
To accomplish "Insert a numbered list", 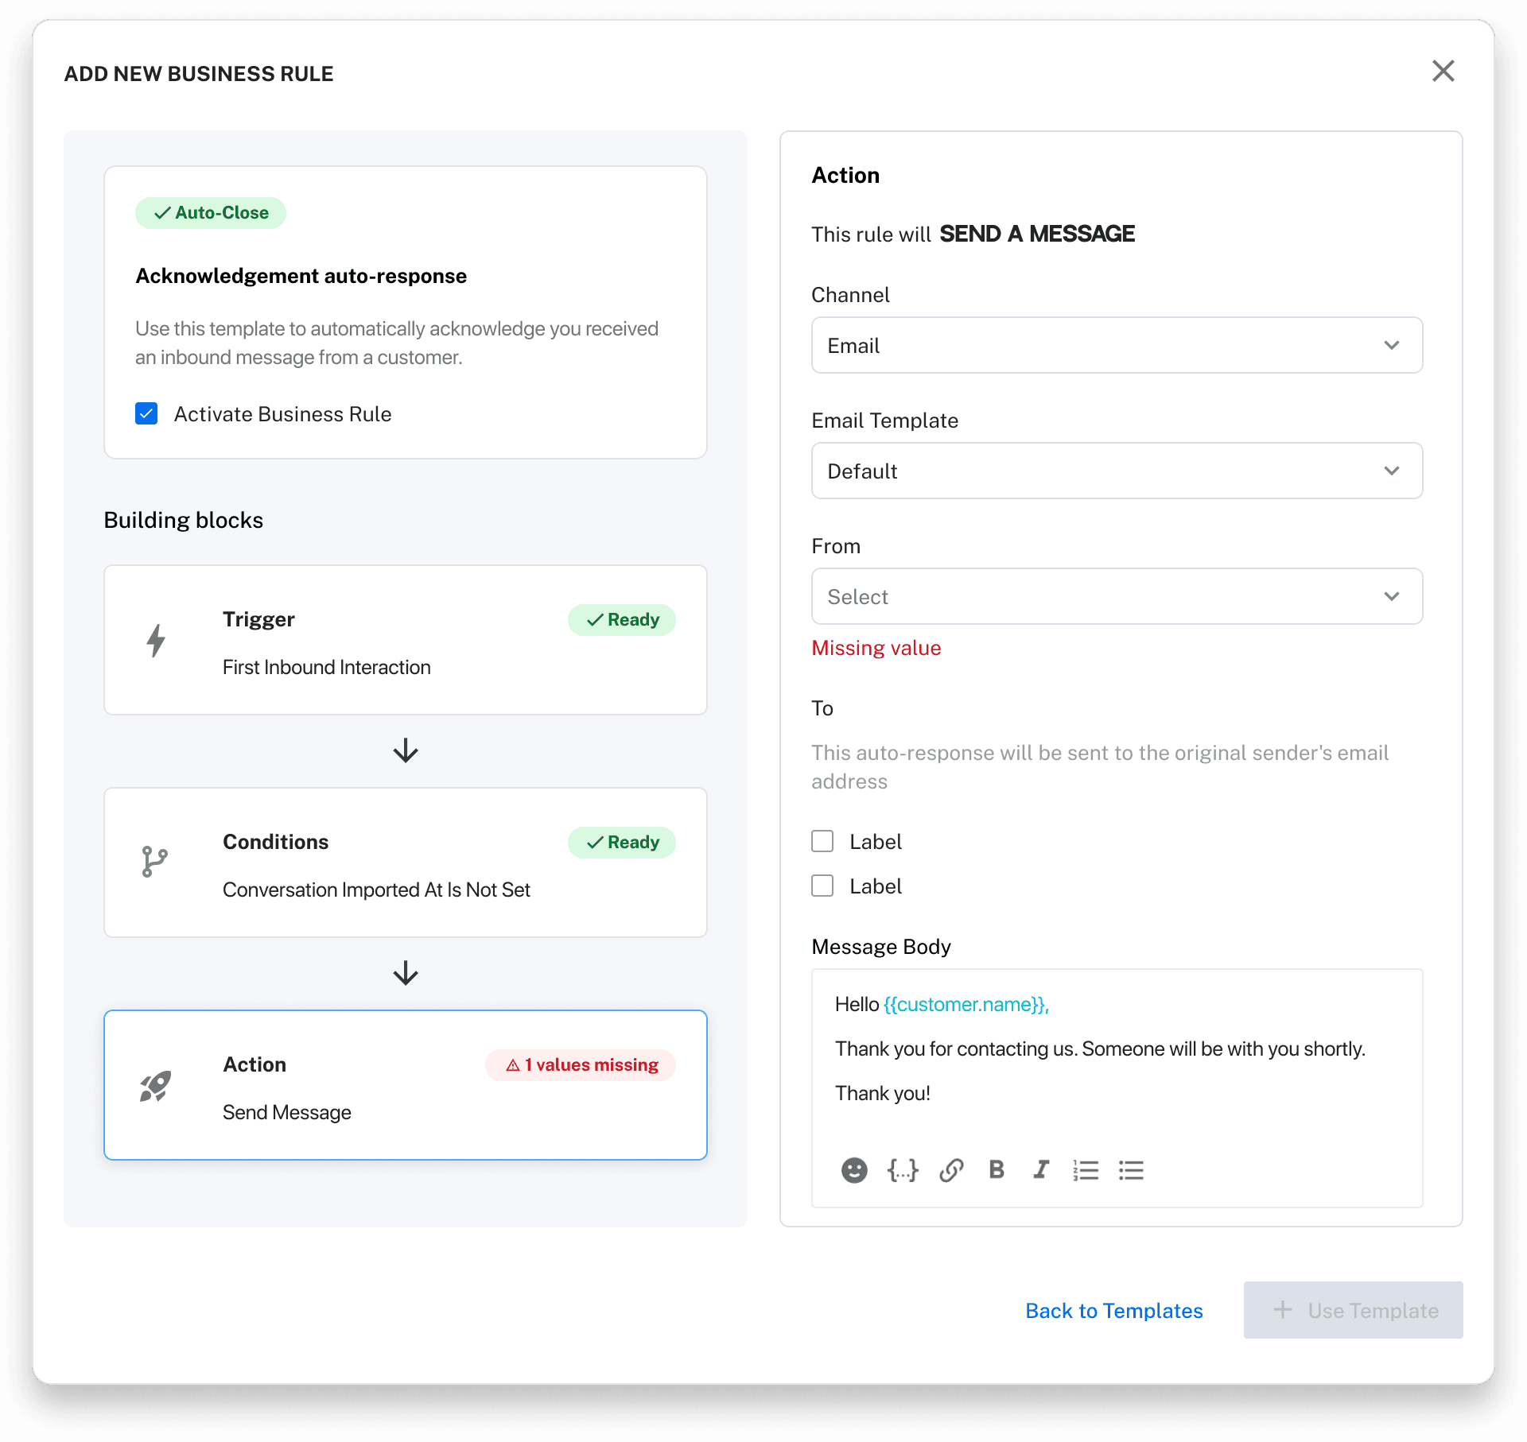I will tap(1086, 1170).
